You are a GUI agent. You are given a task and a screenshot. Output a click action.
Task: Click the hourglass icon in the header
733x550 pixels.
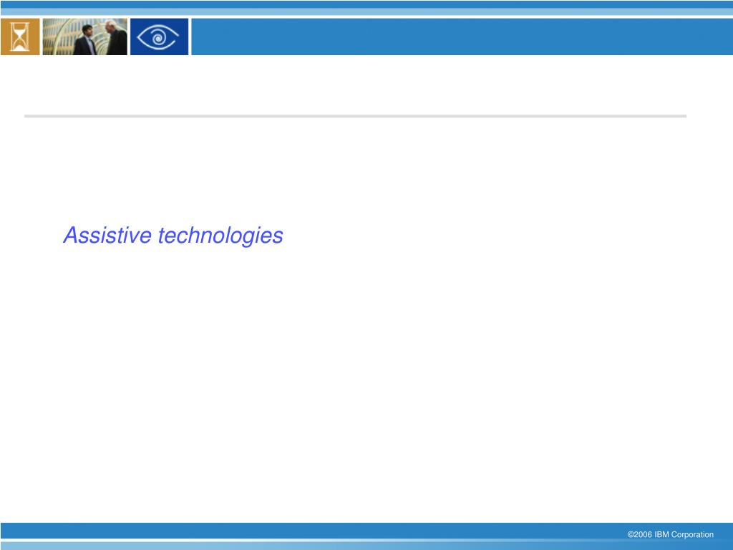pos(20,37)
